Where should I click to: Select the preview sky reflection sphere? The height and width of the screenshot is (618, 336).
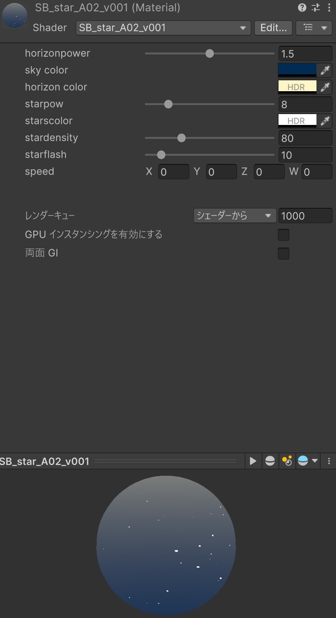[303, 460]
